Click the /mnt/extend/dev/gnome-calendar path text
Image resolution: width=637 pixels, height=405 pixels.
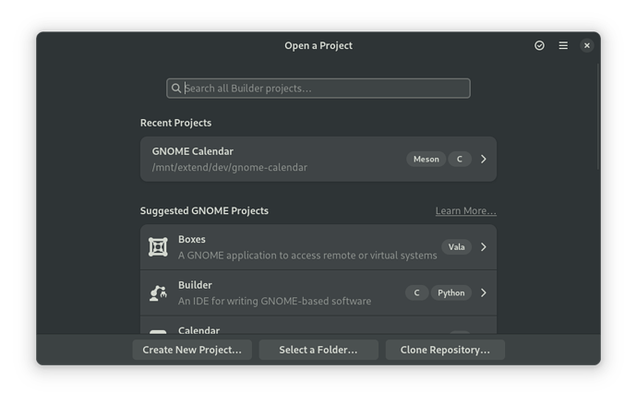point(230,168)
